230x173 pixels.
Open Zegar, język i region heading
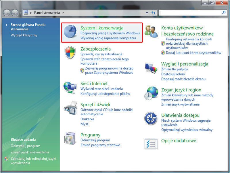tap(181, 90)
